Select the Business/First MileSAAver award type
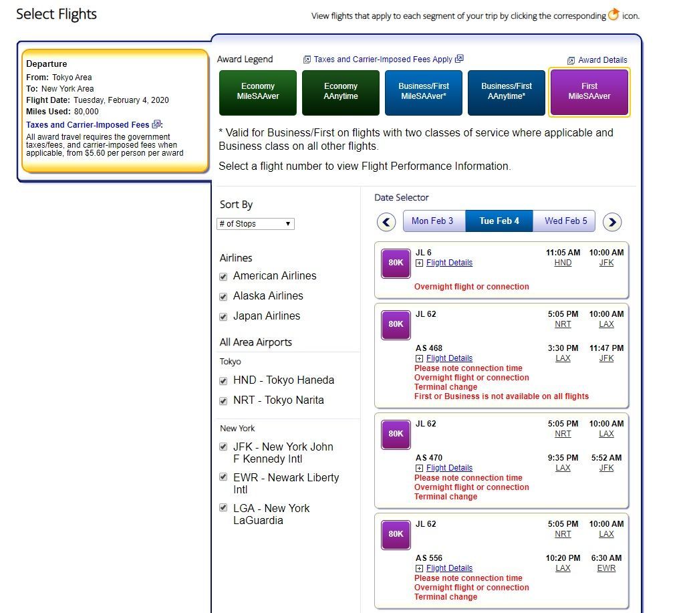 click(x=424, y=93)
